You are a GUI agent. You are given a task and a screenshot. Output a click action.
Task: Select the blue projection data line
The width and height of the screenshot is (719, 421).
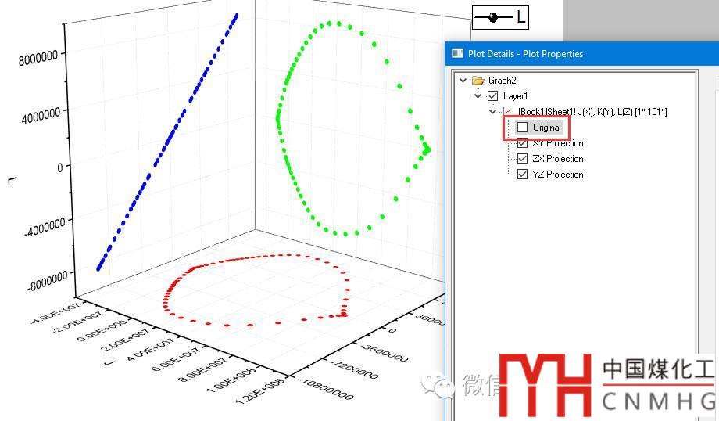click(166, 142)
